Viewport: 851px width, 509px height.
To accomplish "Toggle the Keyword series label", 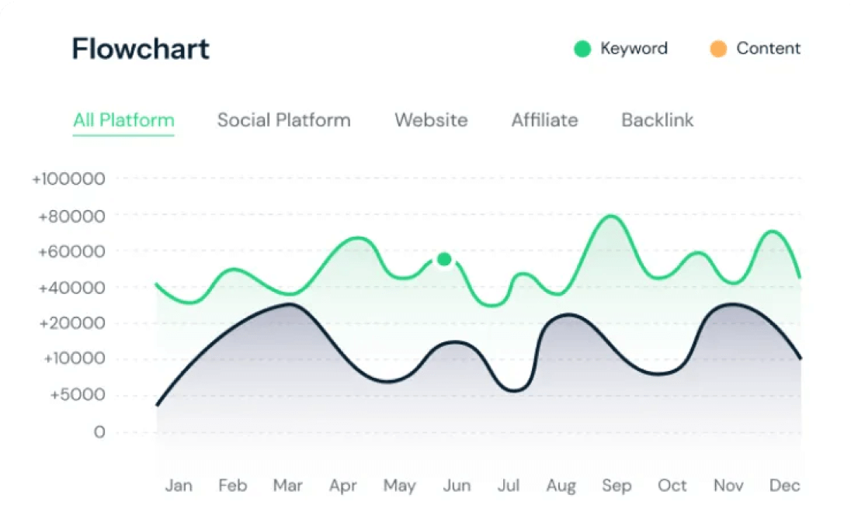I will coord(634,49).
